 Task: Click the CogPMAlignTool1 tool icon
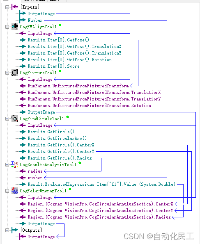coord(15,27)
